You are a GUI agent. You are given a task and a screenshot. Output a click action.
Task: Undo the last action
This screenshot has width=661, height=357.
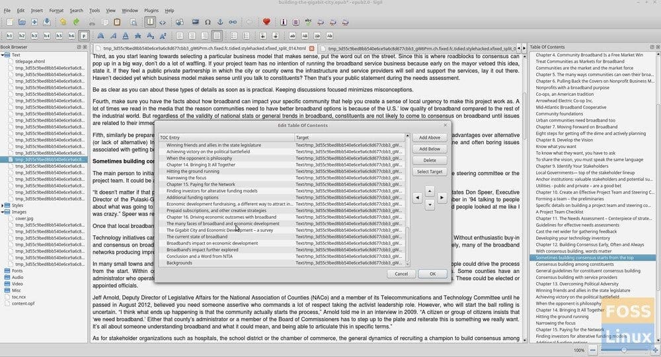[63, 22]
